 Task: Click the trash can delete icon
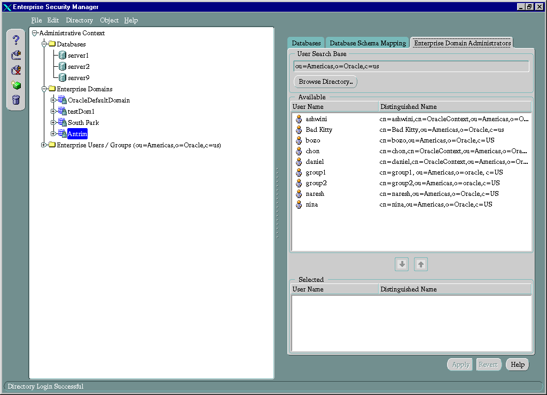[16, 100]
